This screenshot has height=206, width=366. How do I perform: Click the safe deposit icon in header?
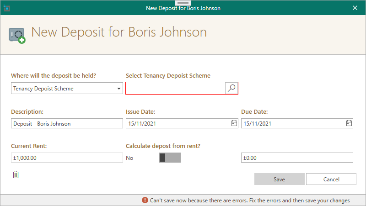click(17, 35)
